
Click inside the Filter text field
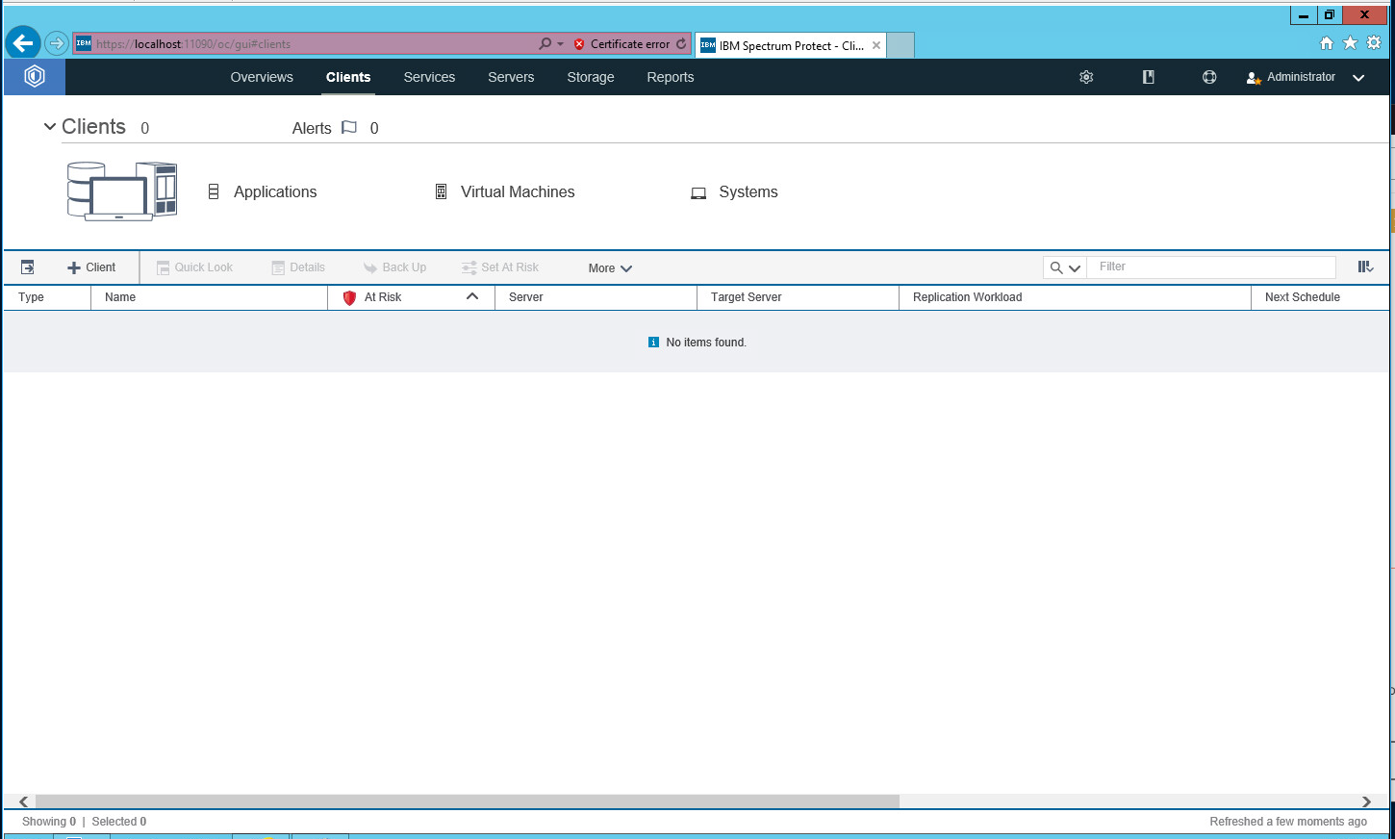click(x=1212, y=267)
